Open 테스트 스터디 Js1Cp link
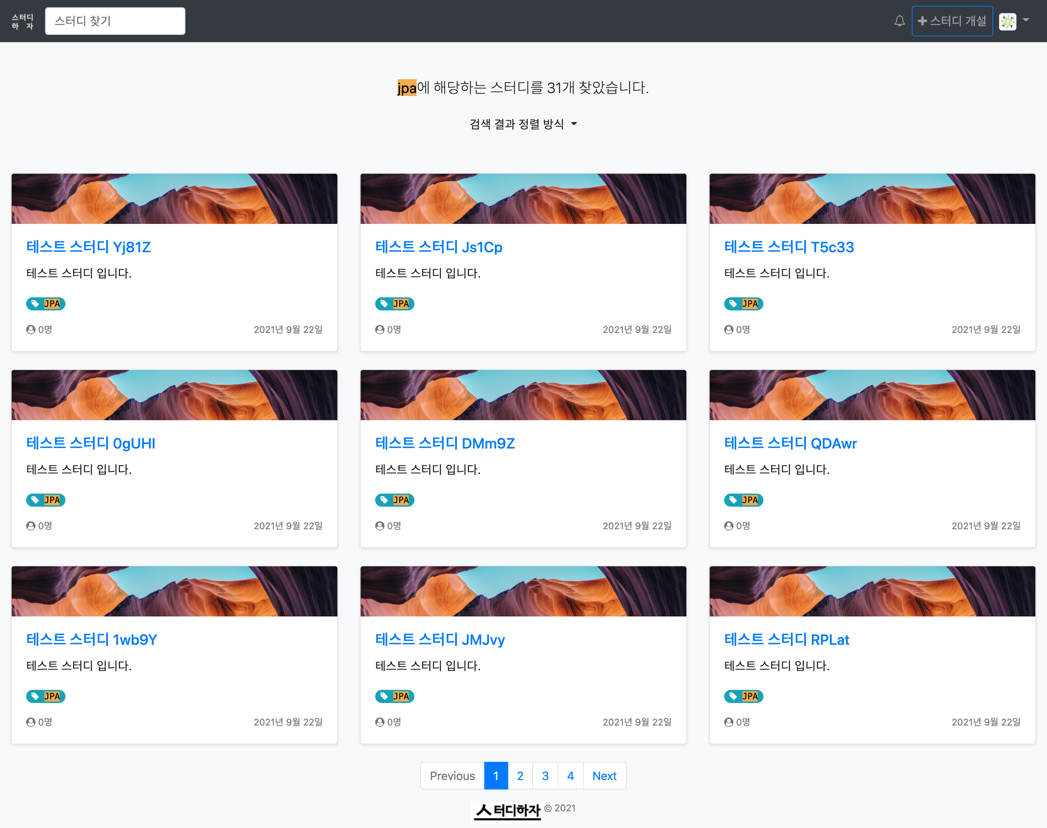1047x828 pixels. 439,247
